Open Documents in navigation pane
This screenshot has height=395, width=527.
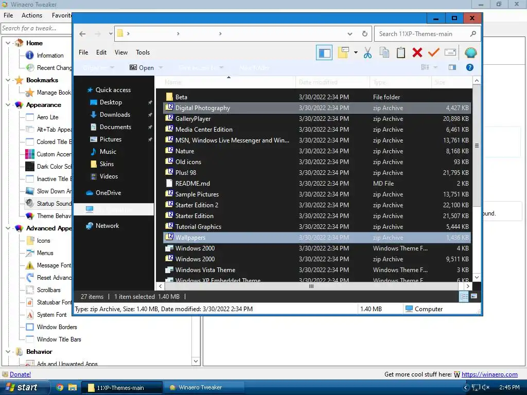click(115, 127)
